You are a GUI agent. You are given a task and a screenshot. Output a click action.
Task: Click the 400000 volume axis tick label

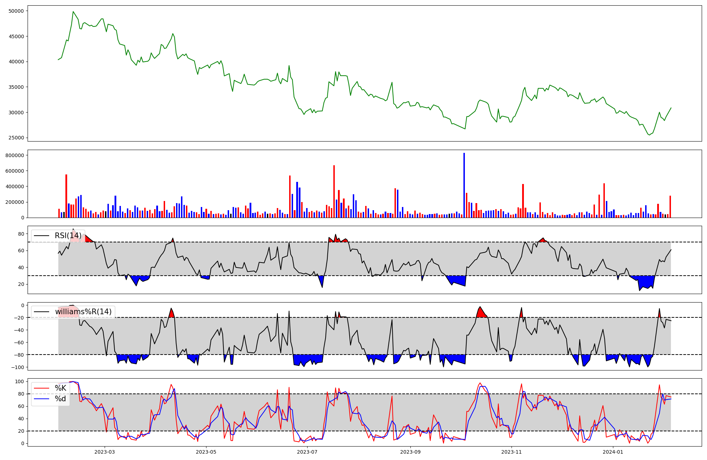pyautogui.click(x=14, y=186)
